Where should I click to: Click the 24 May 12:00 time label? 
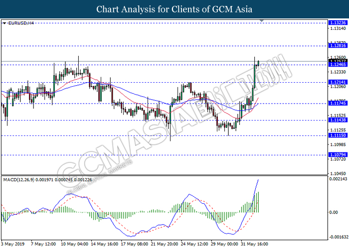pos(194,244)
